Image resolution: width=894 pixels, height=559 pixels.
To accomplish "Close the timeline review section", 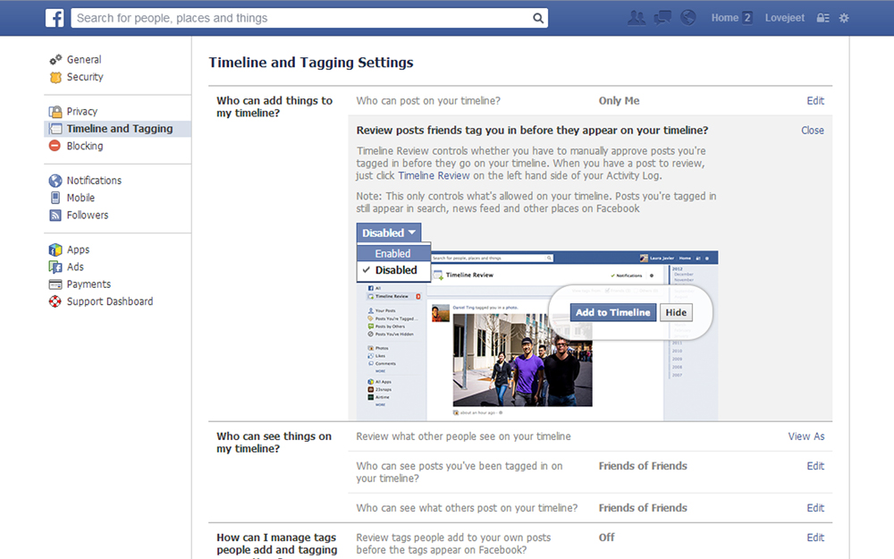I will 813,130.
